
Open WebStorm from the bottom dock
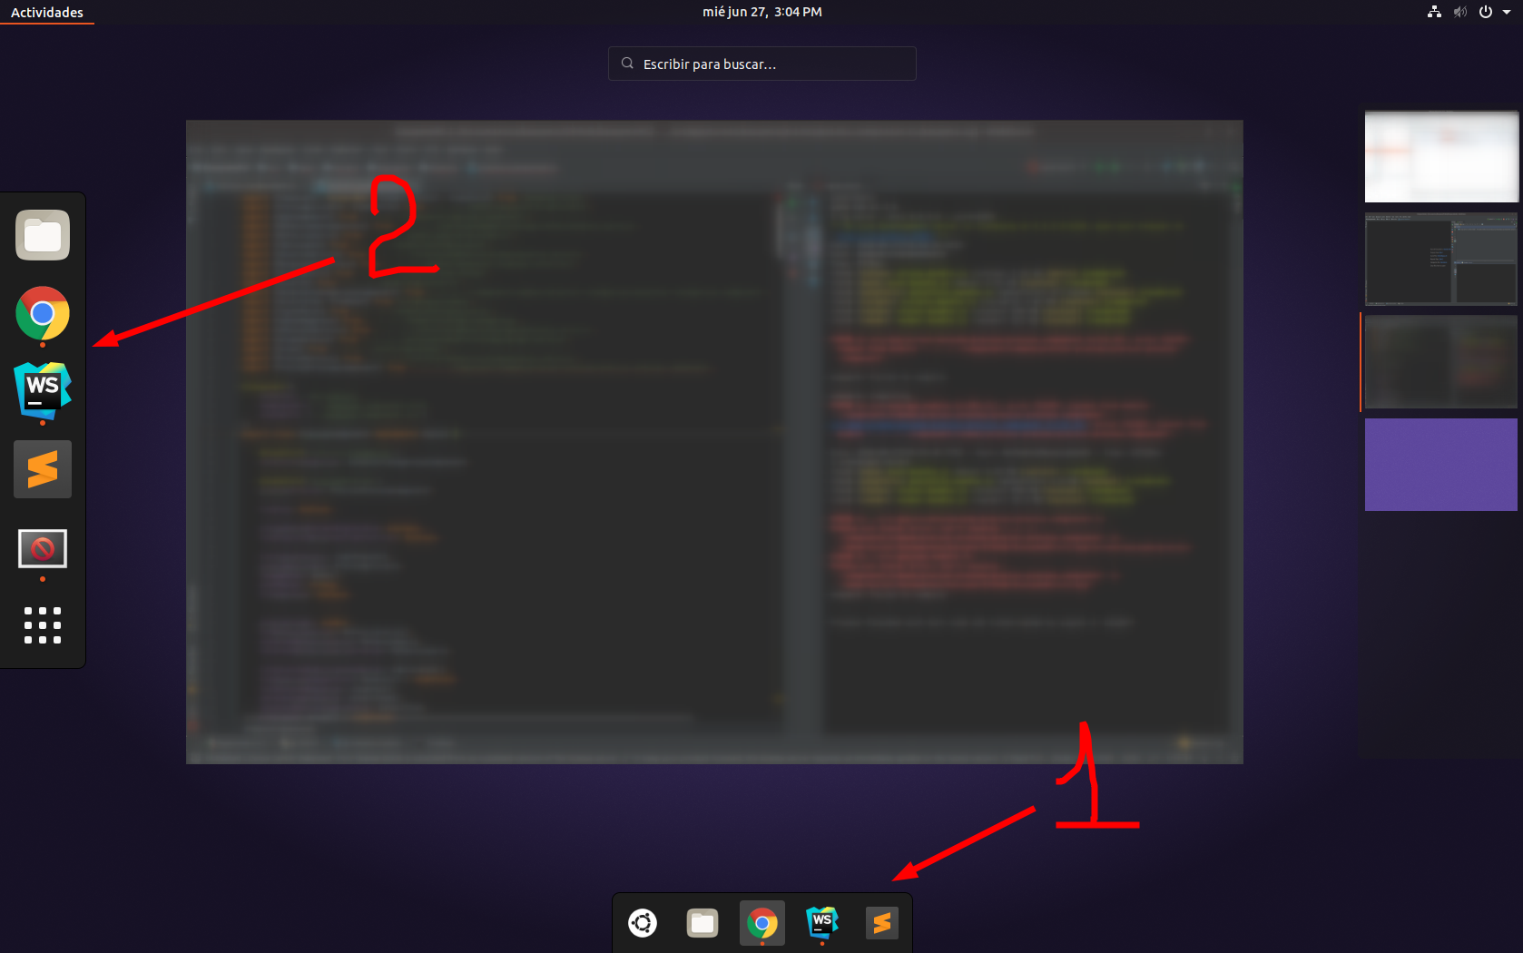[822, 922]
